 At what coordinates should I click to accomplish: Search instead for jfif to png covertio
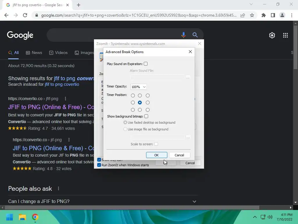click(x=62, y=84)
